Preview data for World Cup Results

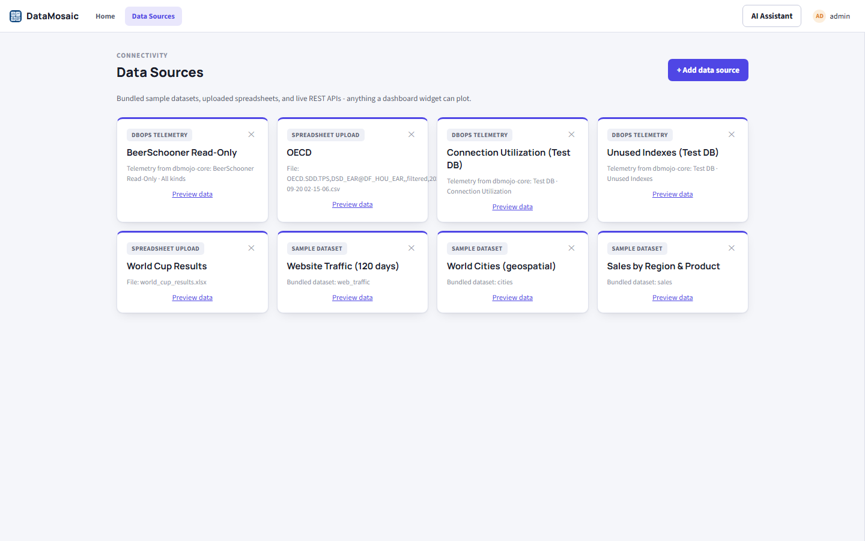point(192,298)
